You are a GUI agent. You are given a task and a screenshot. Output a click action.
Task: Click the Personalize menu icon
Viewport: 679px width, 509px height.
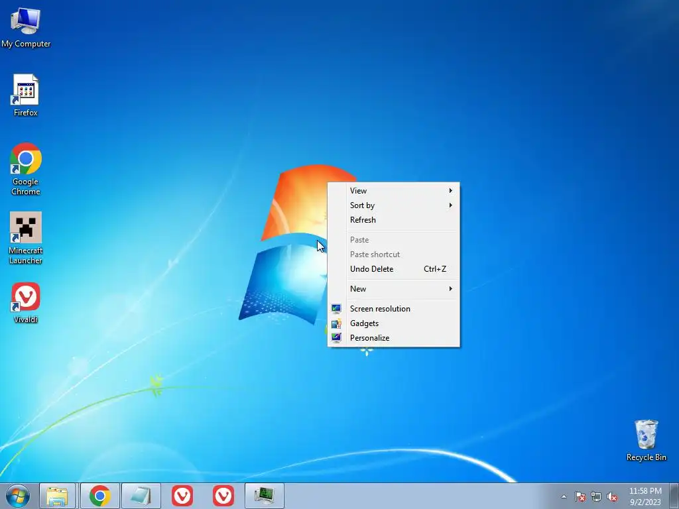click(336, 338)
